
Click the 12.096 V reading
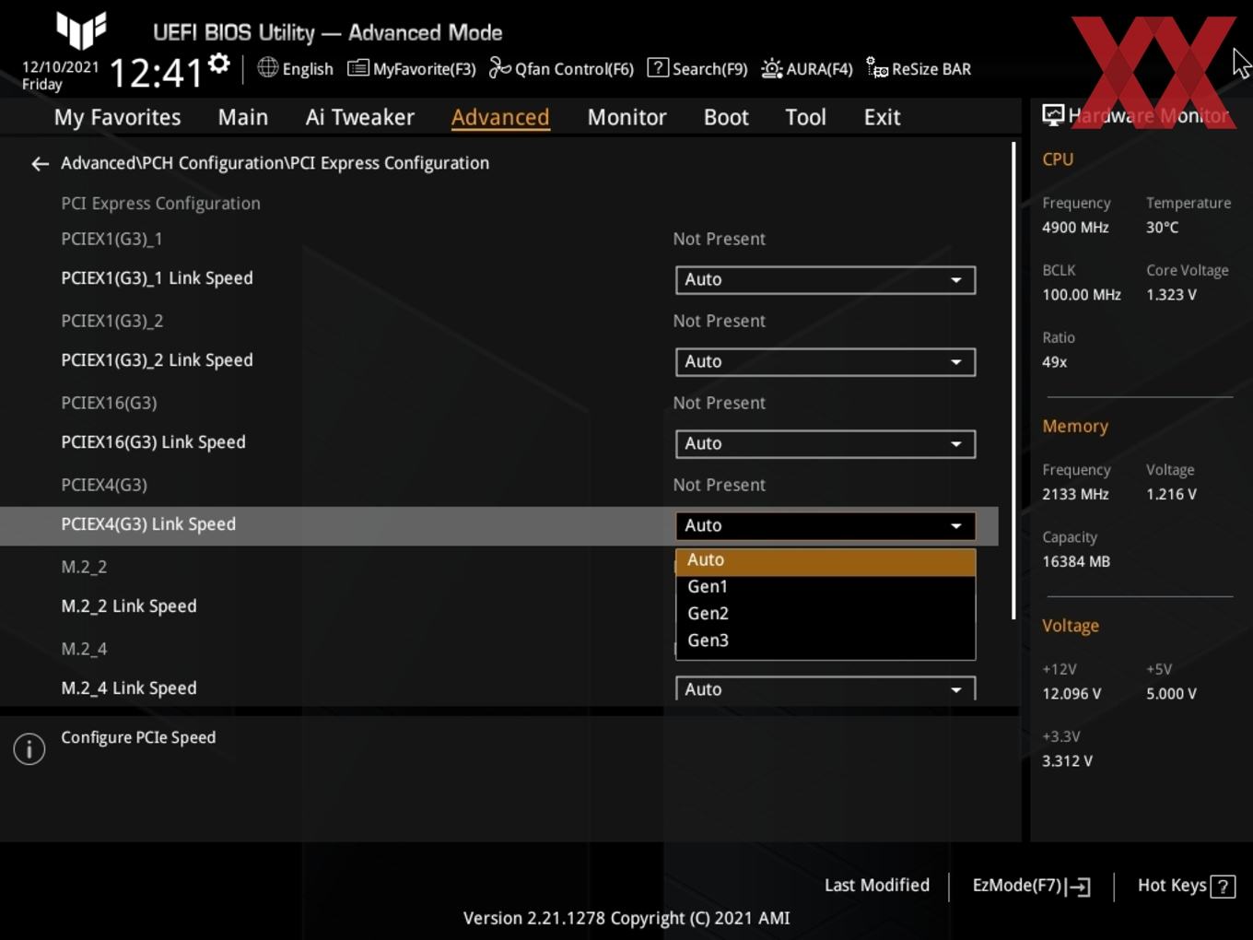1071,694
